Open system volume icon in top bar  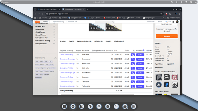point(176,2)
